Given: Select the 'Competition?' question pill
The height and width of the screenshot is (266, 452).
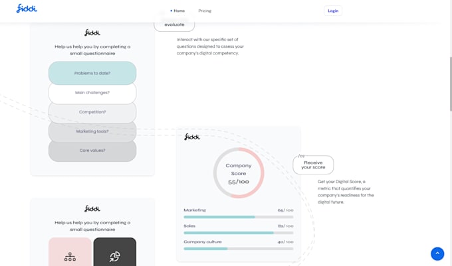Looking at the screenshot, I should (92, 112).
